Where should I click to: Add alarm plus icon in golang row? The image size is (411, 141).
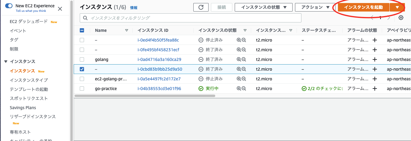pos(375,59)
